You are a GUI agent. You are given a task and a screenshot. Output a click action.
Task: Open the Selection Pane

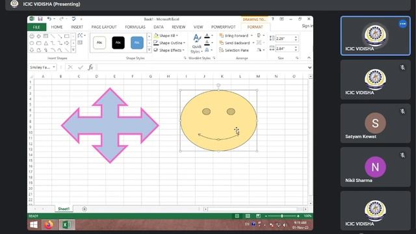234,50
